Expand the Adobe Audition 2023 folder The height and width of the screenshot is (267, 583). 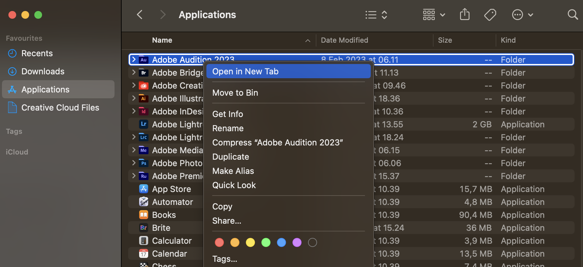point(134,59)
